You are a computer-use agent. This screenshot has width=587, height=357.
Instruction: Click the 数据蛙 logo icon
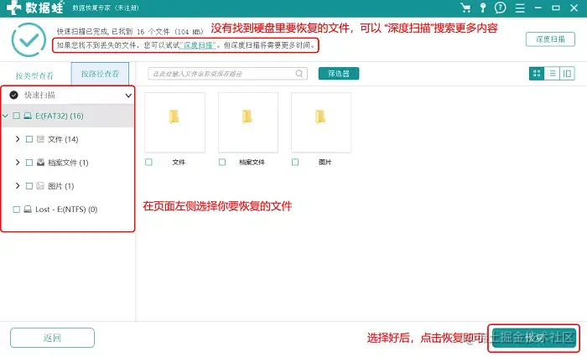[x=13, y=8]
